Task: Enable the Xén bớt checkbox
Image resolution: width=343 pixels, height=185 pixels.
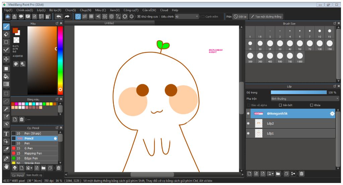Action: pyautogui.click(x=280, y=105)
